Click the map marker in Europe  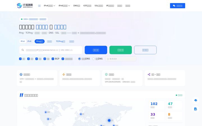(81, 114)
